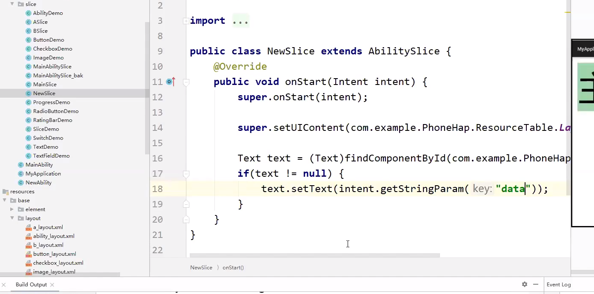Open b_layout.xml file
This screenshot has height=294, width=594.
pos(48,245)
